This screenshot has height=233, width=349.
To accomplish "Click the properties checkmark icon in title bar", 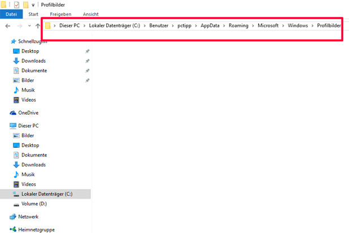I will tap(16, 5).
